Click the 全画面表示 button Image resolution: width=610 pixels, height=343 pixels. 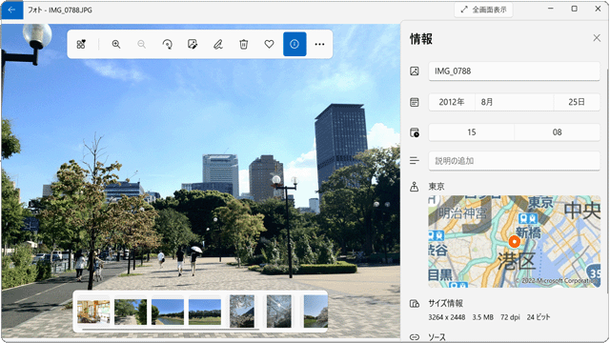pyautogui.click(x=483, y=10)
